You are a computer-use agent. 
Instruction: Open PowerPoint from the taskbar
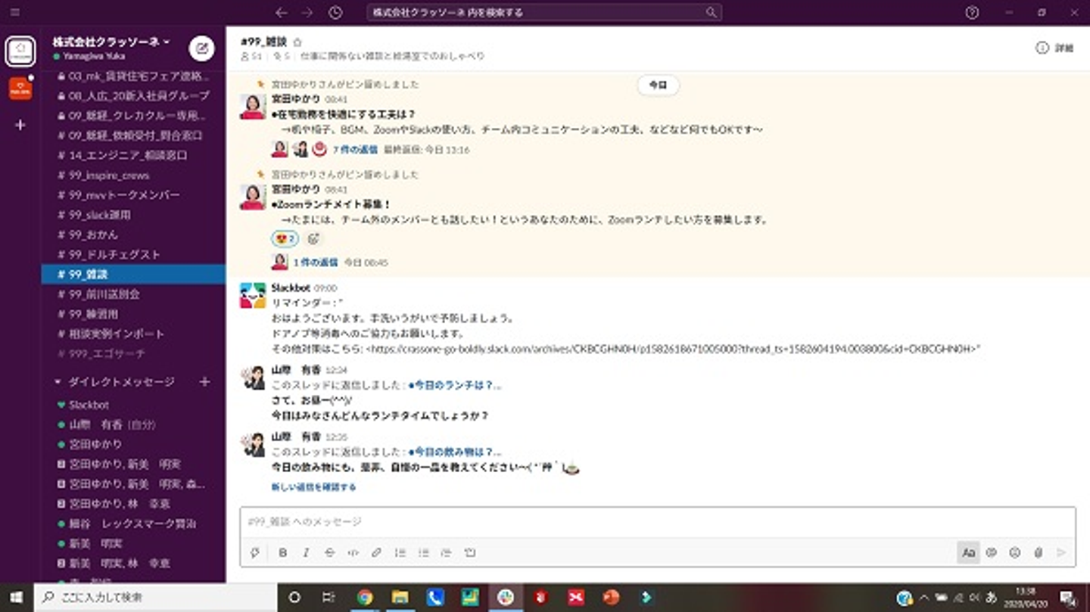click(x=611, y=597)
